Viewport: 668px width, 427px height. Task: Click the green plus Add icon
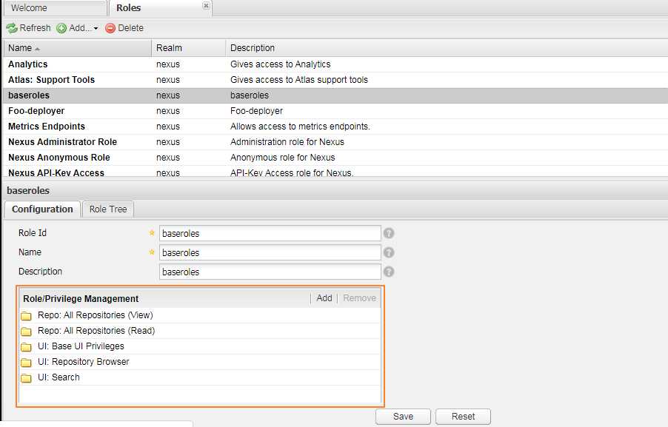click(x=61, y=28)
